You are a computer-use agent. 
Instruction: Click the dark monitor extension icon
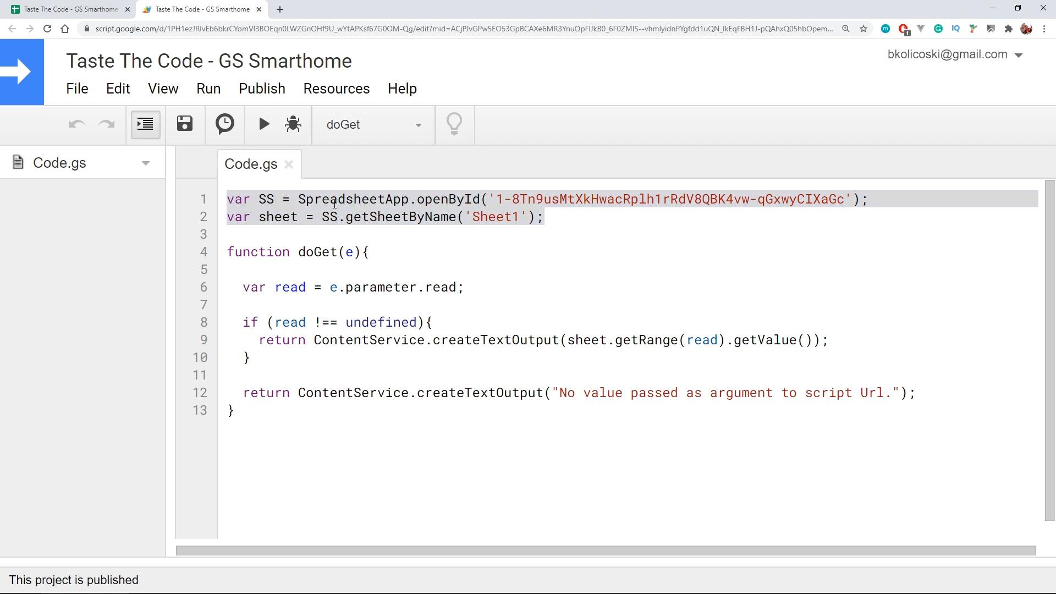(x=991, y=29)
